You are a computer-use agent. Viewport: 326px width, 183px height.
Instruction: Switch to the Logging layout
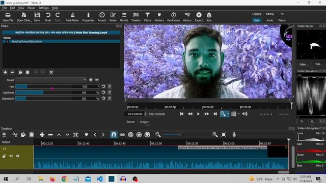point(257,14)
